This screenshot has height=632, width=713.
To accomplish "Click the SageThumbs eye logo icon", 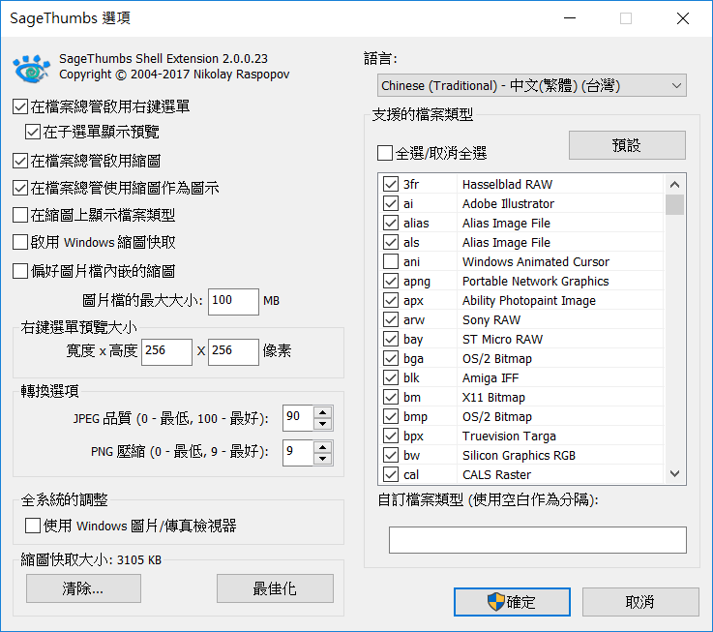I will pos(31,69).
